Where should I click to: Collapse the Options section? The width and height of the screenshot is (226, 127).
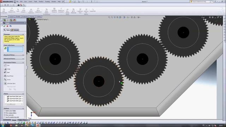[23, 108]
